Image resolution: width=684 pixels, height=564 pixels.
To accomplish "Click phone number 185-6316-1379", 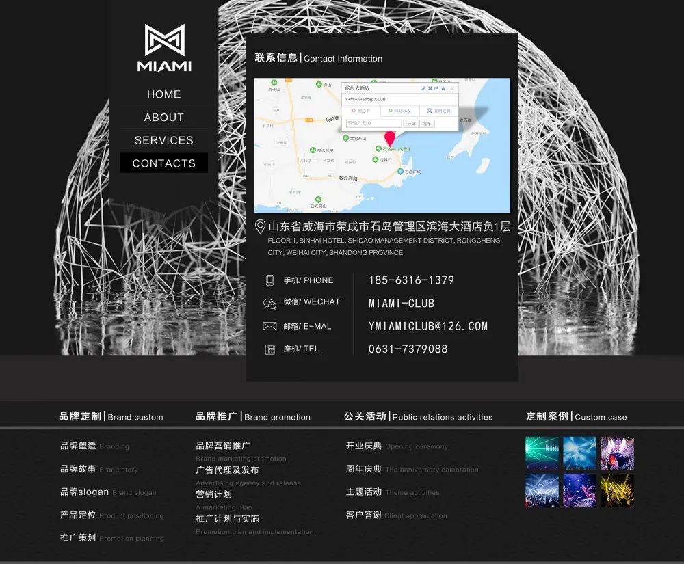I will (x=411, y=280).
